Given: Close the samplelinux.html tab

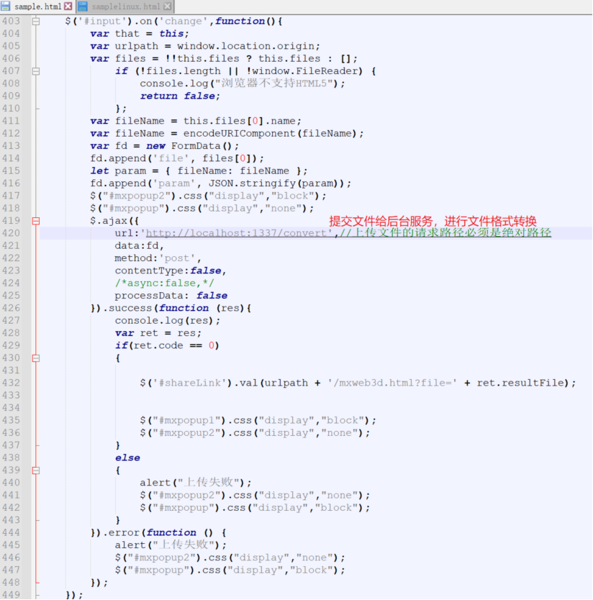Looking at the screenshot, I should tap(167, 6).
